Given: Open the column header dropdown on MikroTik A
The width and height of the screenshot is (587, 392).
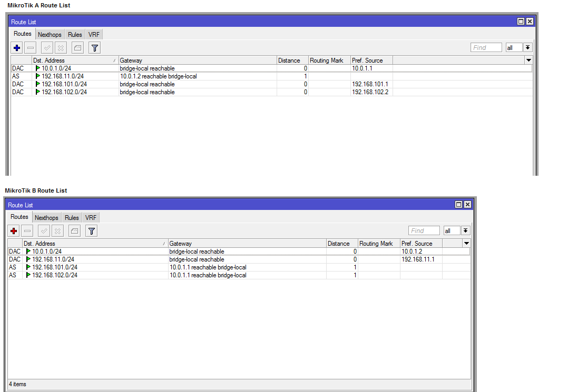Looking at the screenshot, I should (x=529, y=60).
